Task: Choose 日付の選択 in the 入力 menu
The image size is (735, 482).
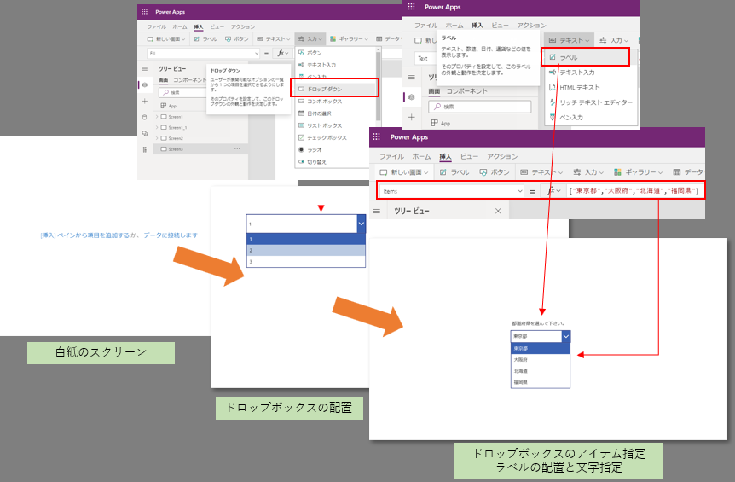Action: (315, 113)
